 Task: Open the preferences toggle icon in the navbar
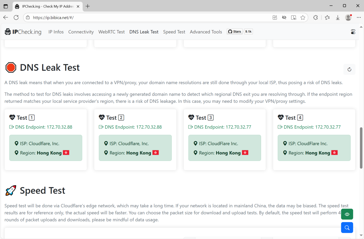pos(353,32)
